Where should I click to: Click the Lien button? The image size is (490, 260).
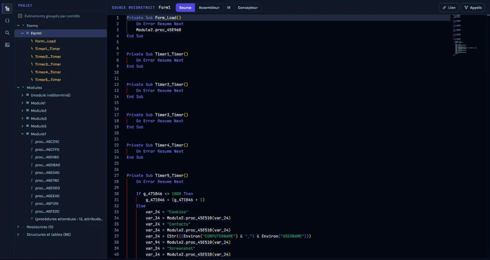pos(449,7)
